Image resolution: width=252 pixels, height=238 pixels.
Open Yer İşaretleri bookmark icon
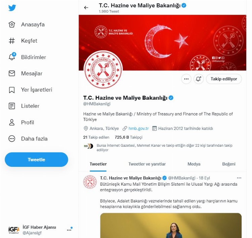12,90
